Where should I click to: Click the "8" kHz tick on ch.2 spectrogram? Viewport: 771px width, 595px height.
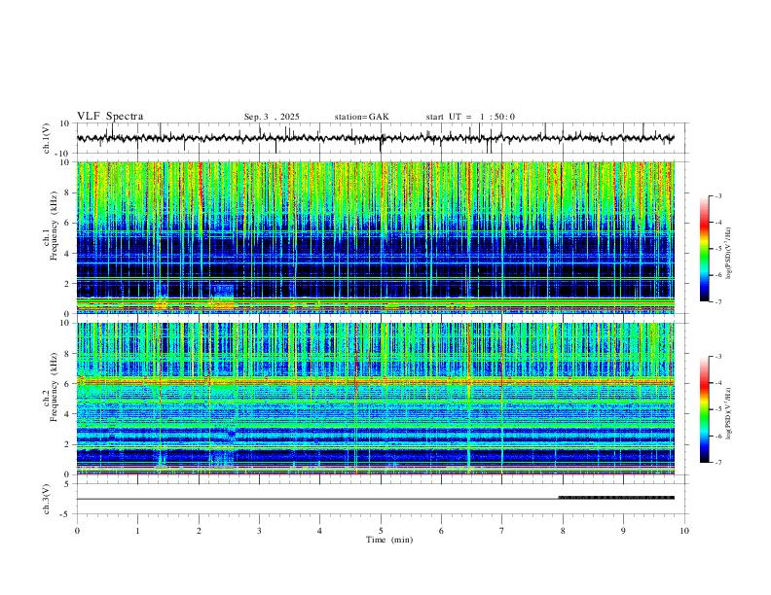pyautogui.click(x=68, y=354)
